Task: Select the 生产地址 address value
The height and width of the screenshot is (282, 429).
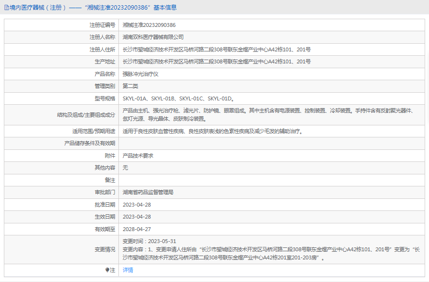Action: pos(217,61)
